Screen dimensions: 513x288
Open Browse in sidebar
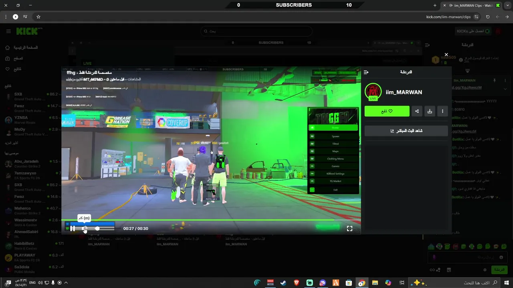[x=14, y=58]
